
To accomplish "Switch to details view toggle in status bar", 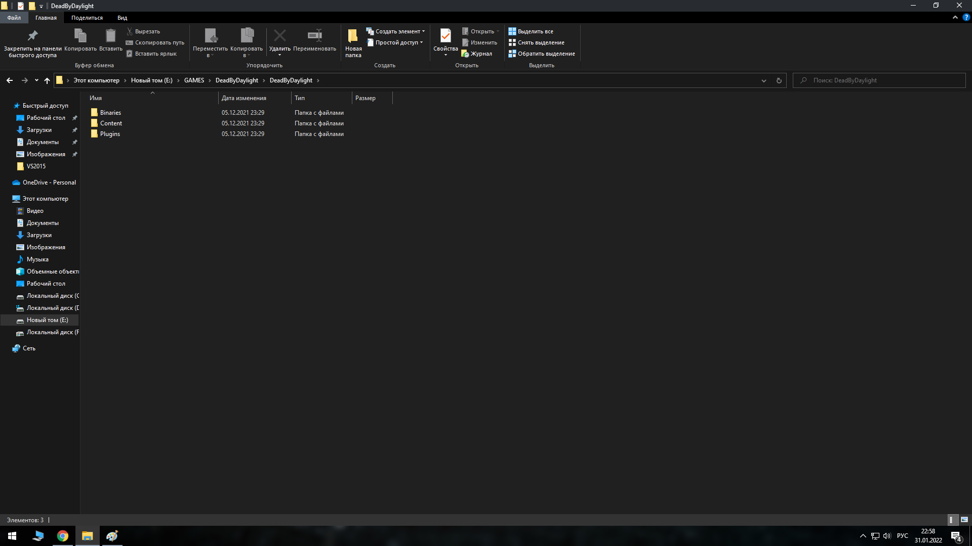I will (951, 520).
